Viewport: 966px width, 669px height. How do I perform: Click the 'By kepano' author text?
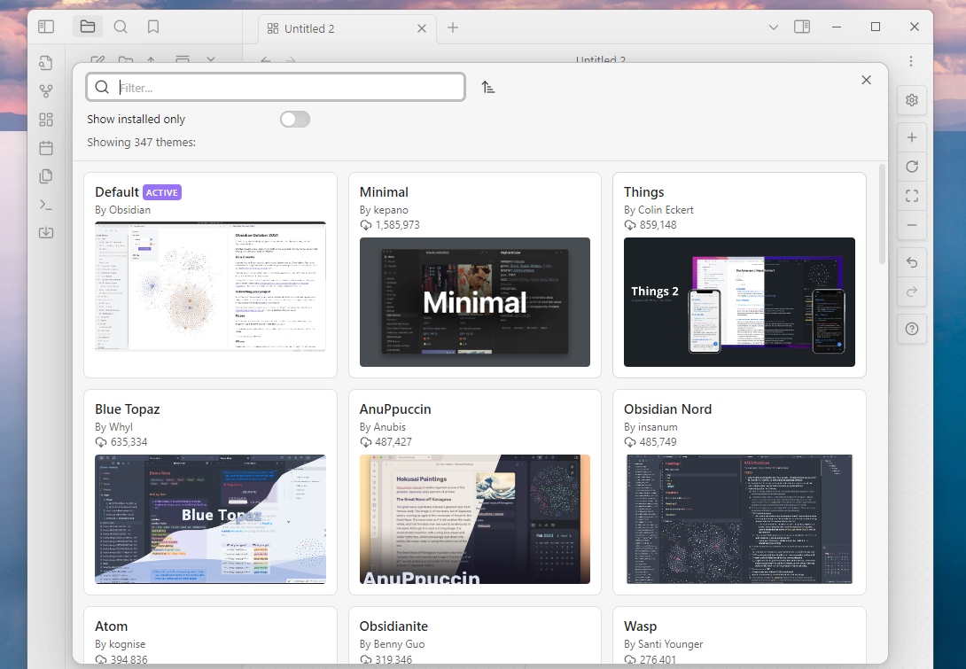[x=384, y=210]
